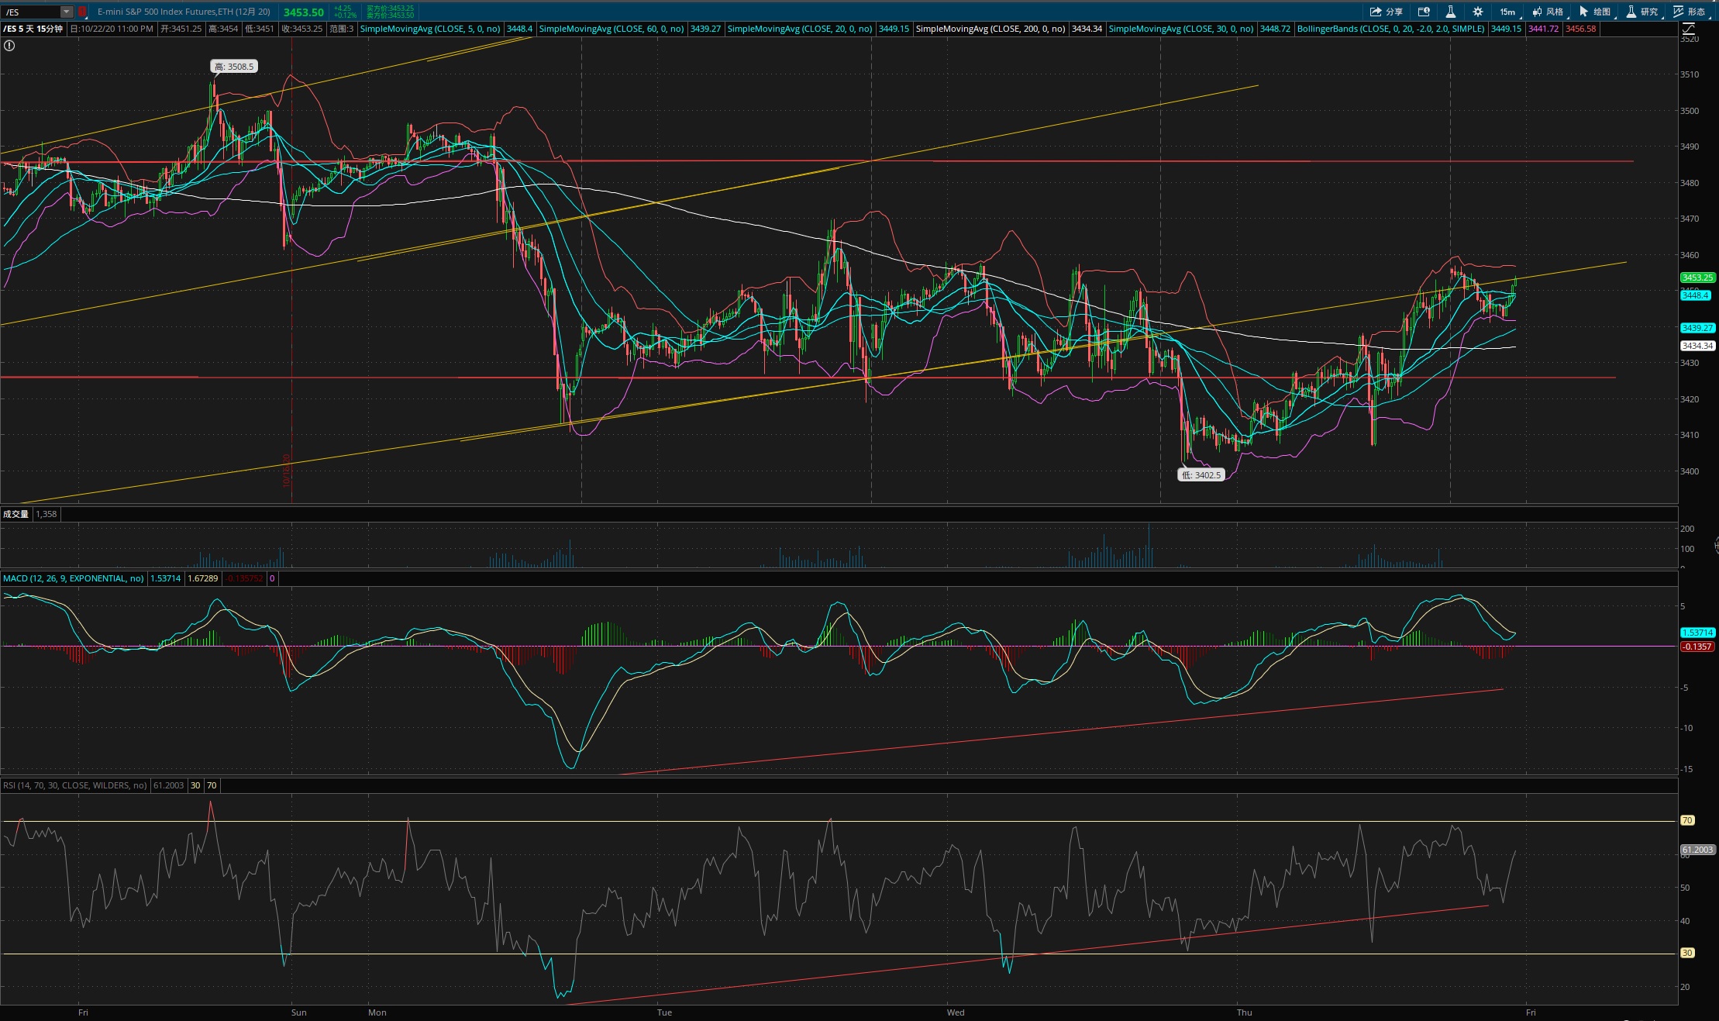Open the 研究 studies menu
The height and width of the screenshot is (1021, 1719).
point(1642,12)
